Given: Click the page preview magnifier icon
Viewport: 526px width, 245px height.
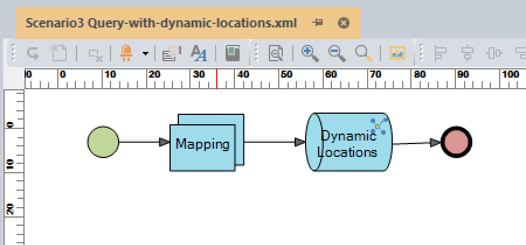Looking at the screenshot, I should (276, 54).
